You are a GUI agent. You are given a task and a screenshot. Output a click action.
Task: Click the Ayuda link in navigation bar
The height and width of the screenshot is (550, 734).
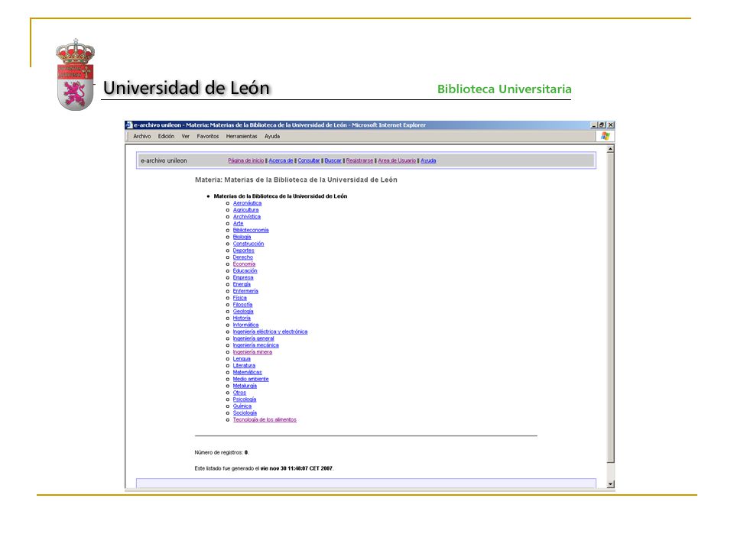pyautogui.click(x=428, y=160)
